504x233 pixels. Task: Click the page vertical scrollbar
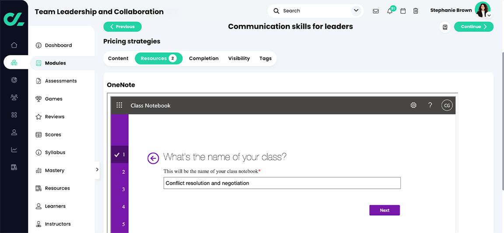point(503,121)
